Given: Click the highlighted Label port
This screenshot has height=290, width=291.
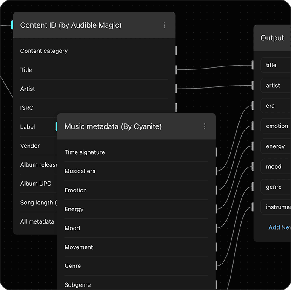Looking at the screenshot, I should tap(56, 126).
